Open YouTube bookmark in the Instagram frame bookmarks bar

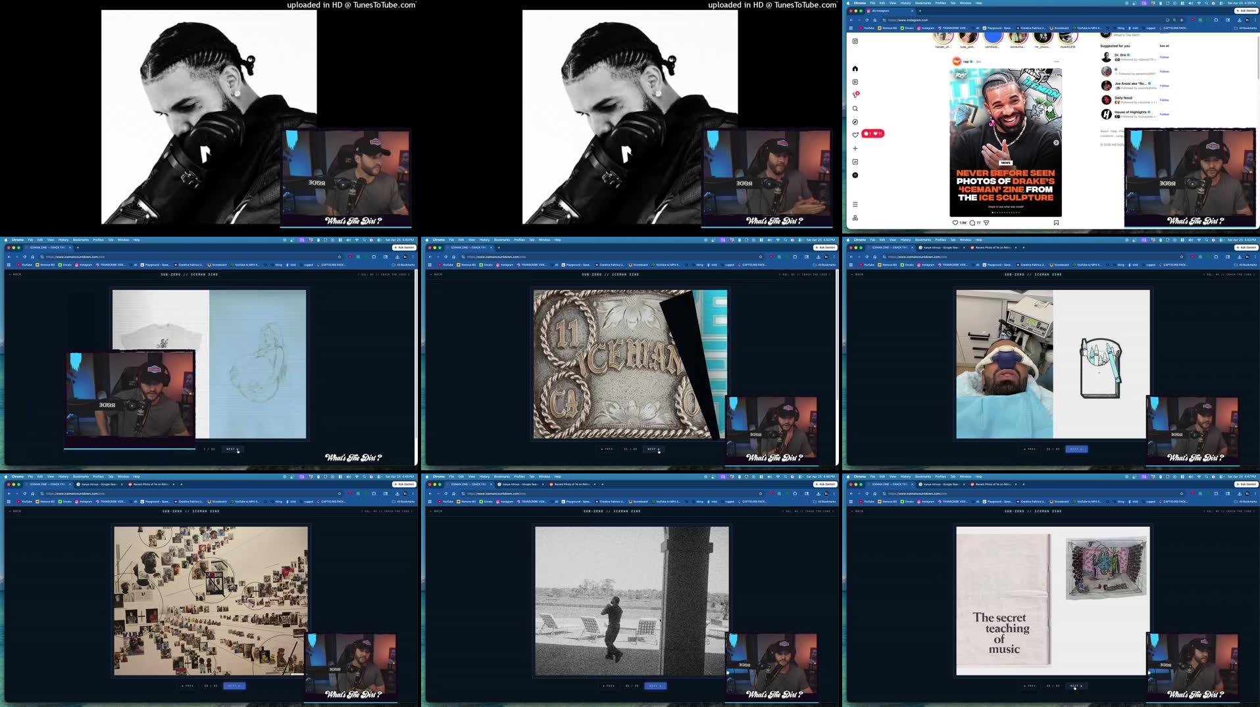(867, 28)
